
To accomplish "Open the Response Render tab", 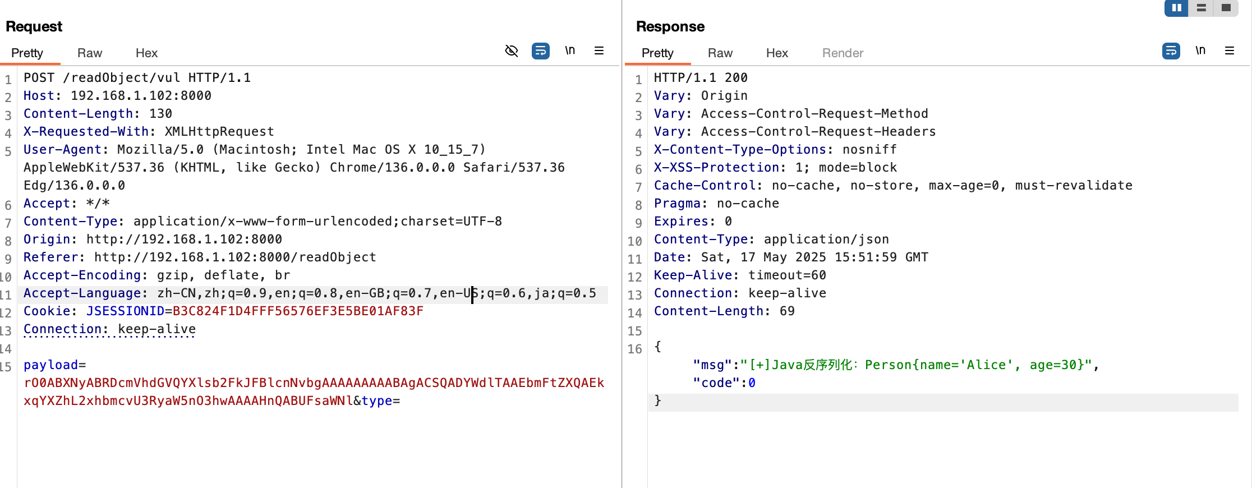I will point(843,53).
